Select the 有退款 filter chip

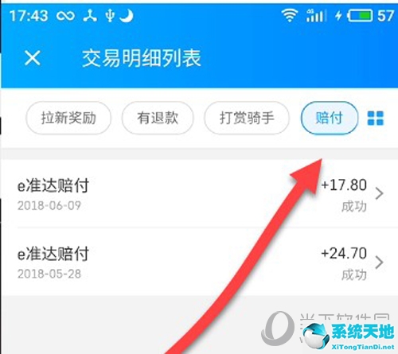click(158, 118)
